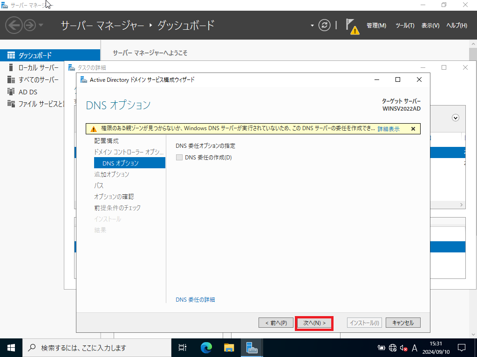Go to ドメイン コントローラー オプション step
477x357 pixels.
[x=129, y=152]
